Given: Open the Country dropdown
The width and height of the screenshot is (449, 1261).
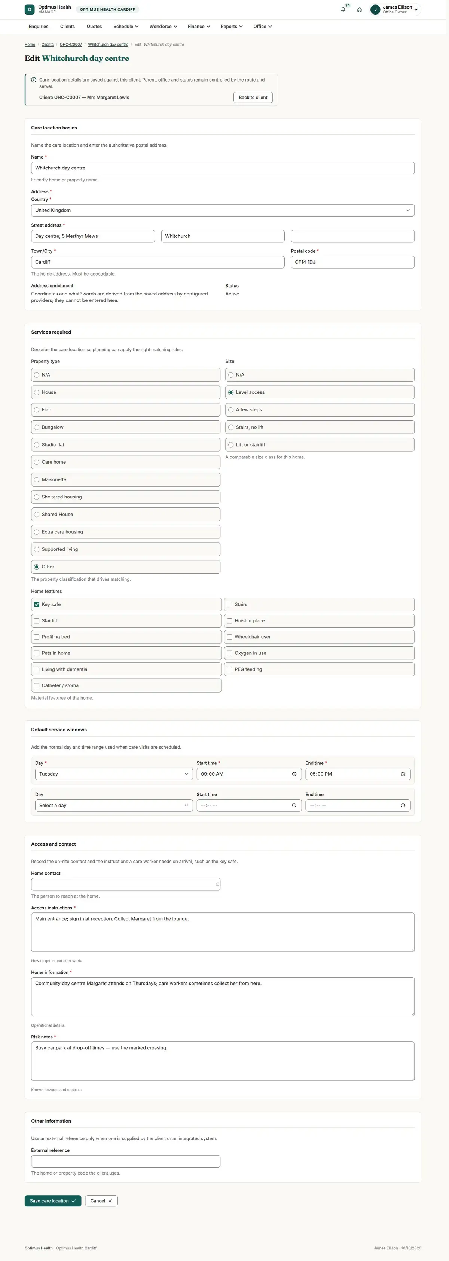Looking at the screenshot, I should (x=223, y=211).
